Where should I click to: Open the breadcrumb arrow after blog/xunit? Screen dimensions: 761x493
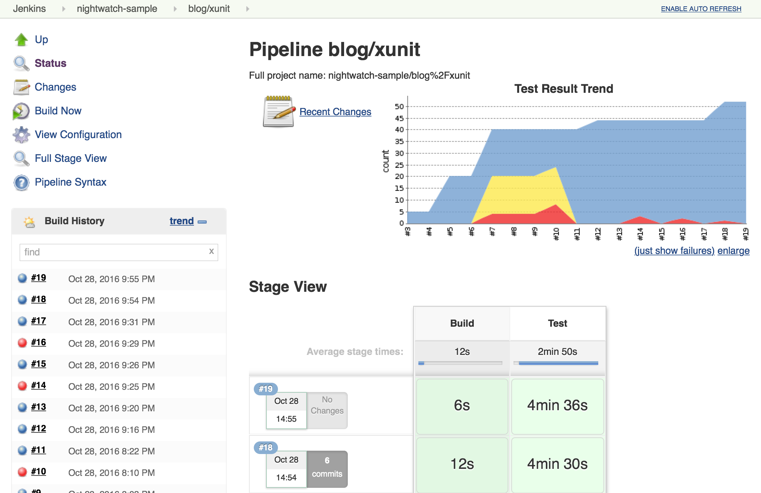pyautogui.click(x=247, y=9)
